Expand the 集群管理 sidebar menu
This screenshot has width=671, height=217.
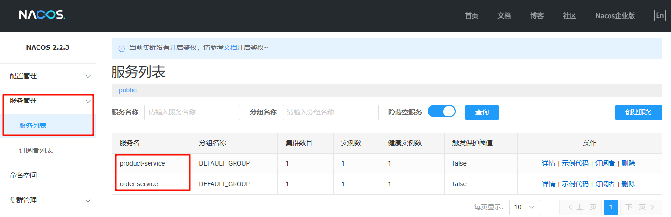pos(48,200)
